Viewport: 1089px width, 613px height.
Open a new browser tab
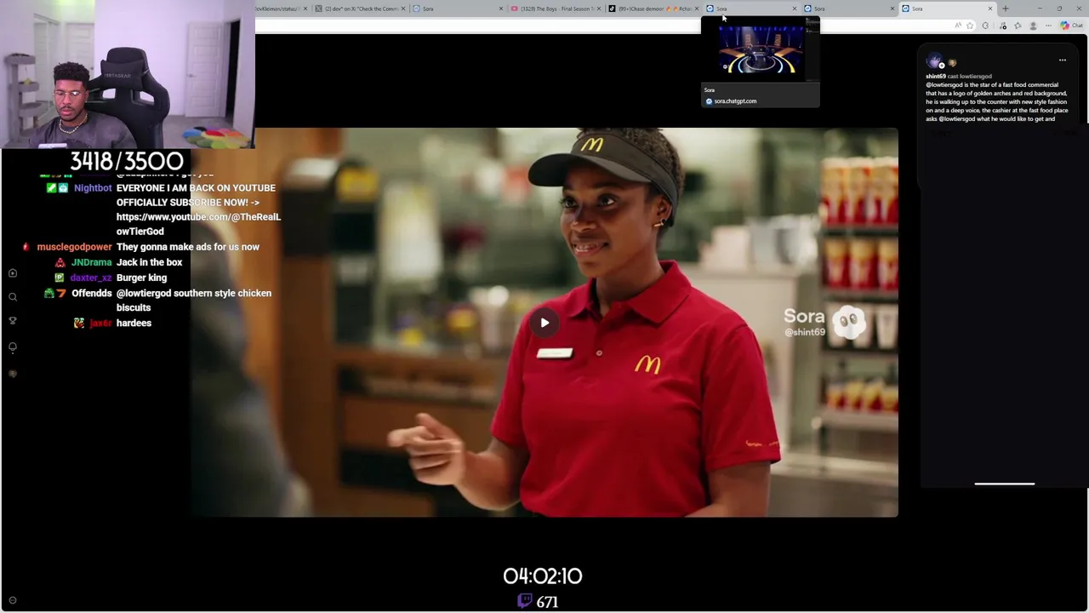point(1006,9)
